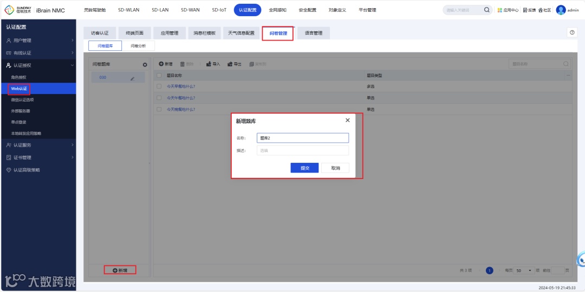
Task: Click the 认证服务 sidebar icon
Action: click(x=9, y=145)
